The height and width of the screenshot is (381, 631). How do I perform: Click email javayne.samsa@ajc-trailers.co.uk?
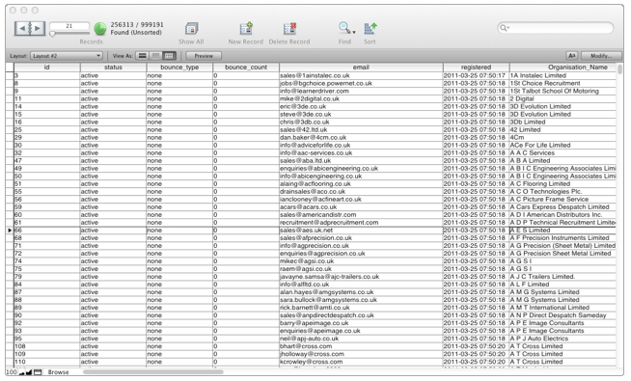[361, 277]
